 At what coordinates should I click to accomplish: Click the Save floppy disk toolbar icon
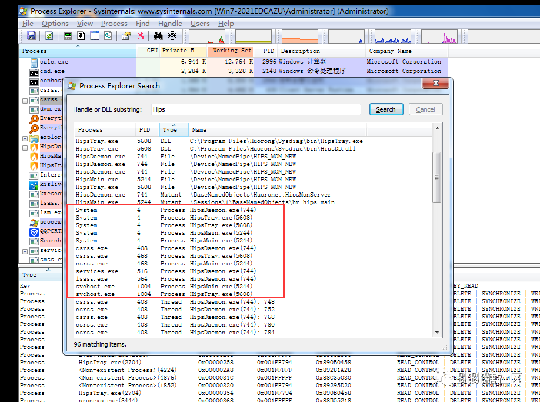[x=31, y=36]
